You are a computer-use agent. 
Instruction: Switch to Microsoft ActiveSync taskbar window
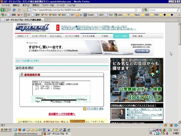click(x=28, y=134)
